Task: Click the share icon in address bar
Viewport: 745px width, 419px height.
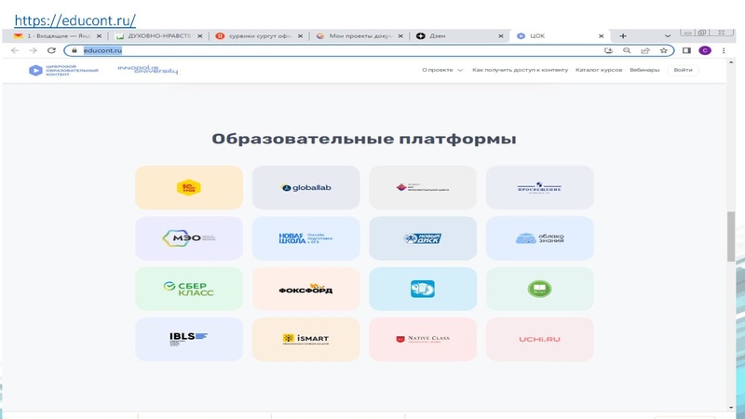Action: [x=645, y=50]
